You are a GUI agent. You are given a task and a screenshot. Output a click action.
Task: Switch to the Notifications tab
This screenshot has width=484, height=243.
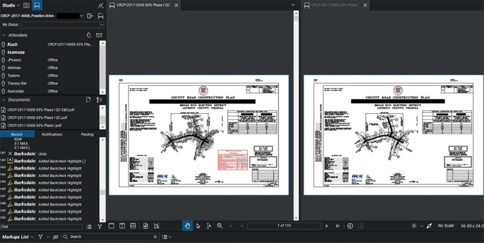point(52,134)
